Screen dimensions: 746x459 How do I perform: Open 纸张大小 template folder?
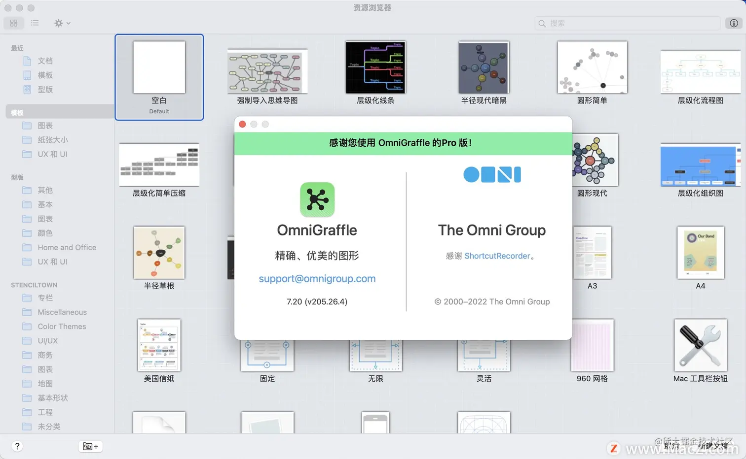point(53,140)
